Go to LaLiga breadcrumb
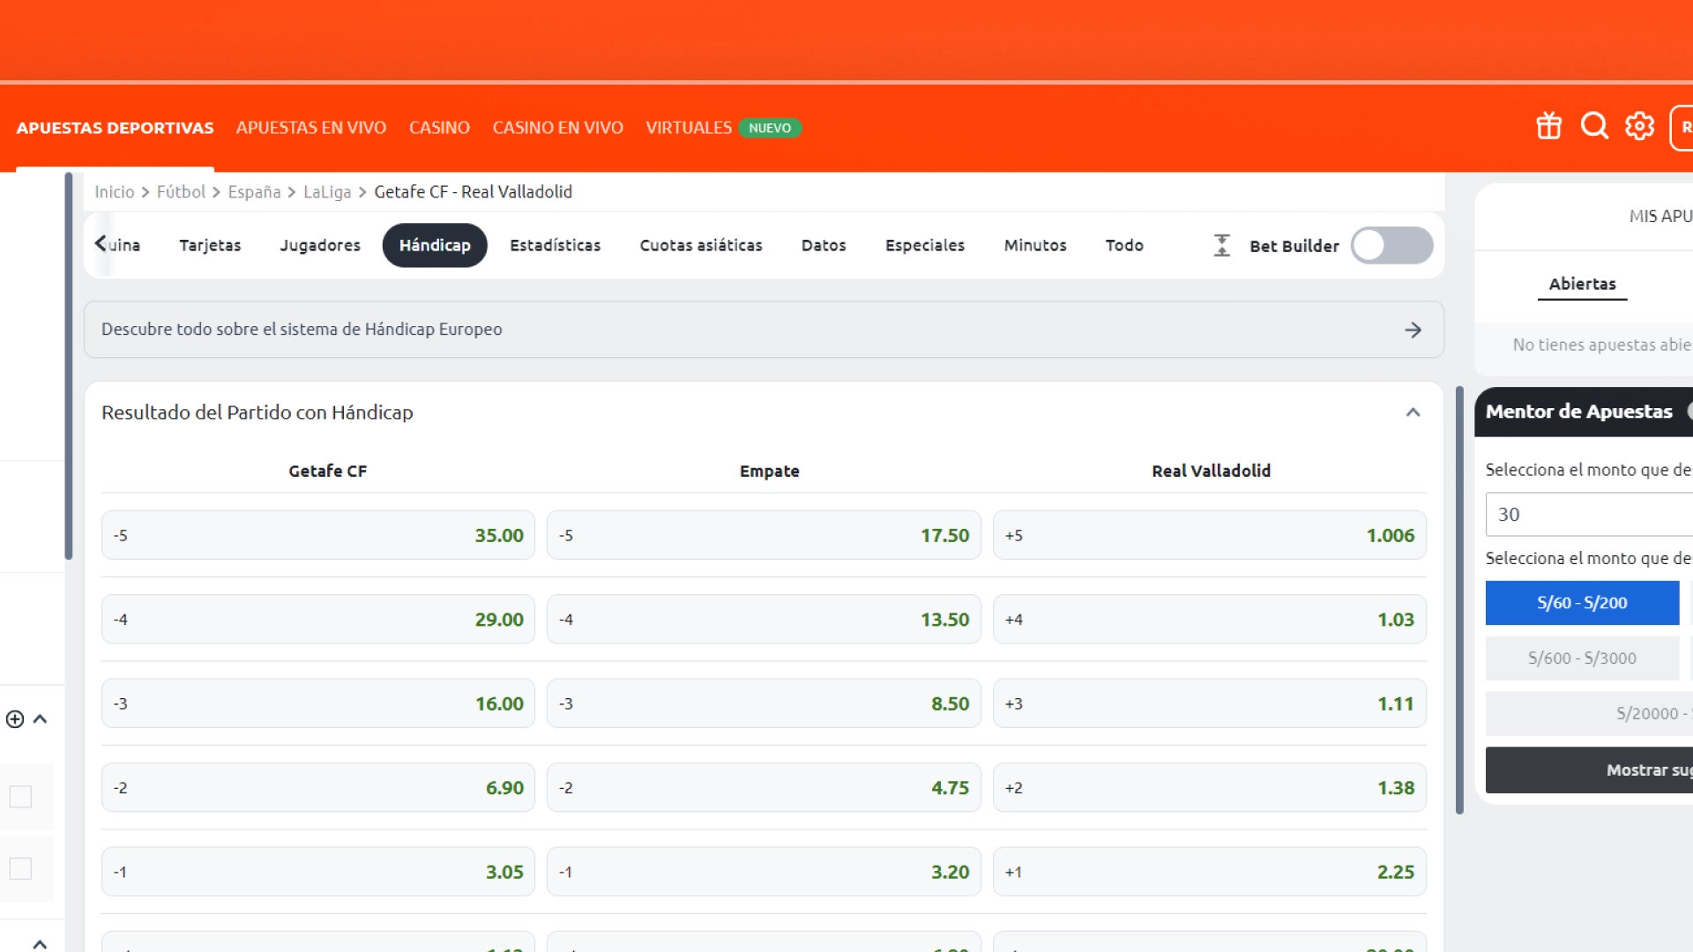 327,192
